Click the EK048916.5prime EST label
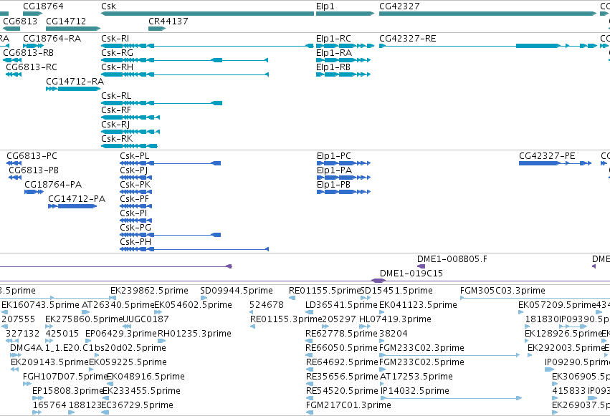The width and height of the screenshot is (610, 416). [146, 377]
